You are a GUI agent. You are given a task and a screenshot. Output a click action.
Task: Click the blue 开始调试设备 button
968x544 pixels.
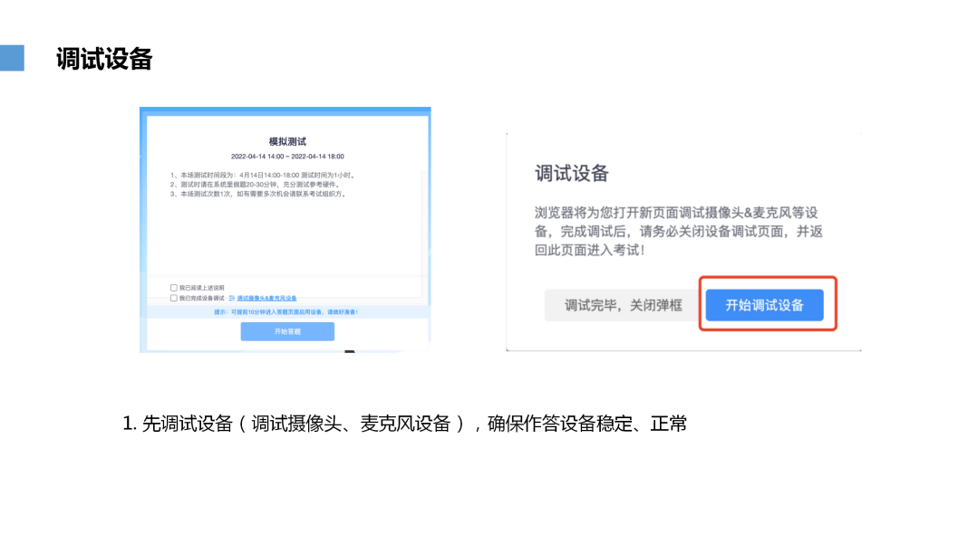point(764,305)
